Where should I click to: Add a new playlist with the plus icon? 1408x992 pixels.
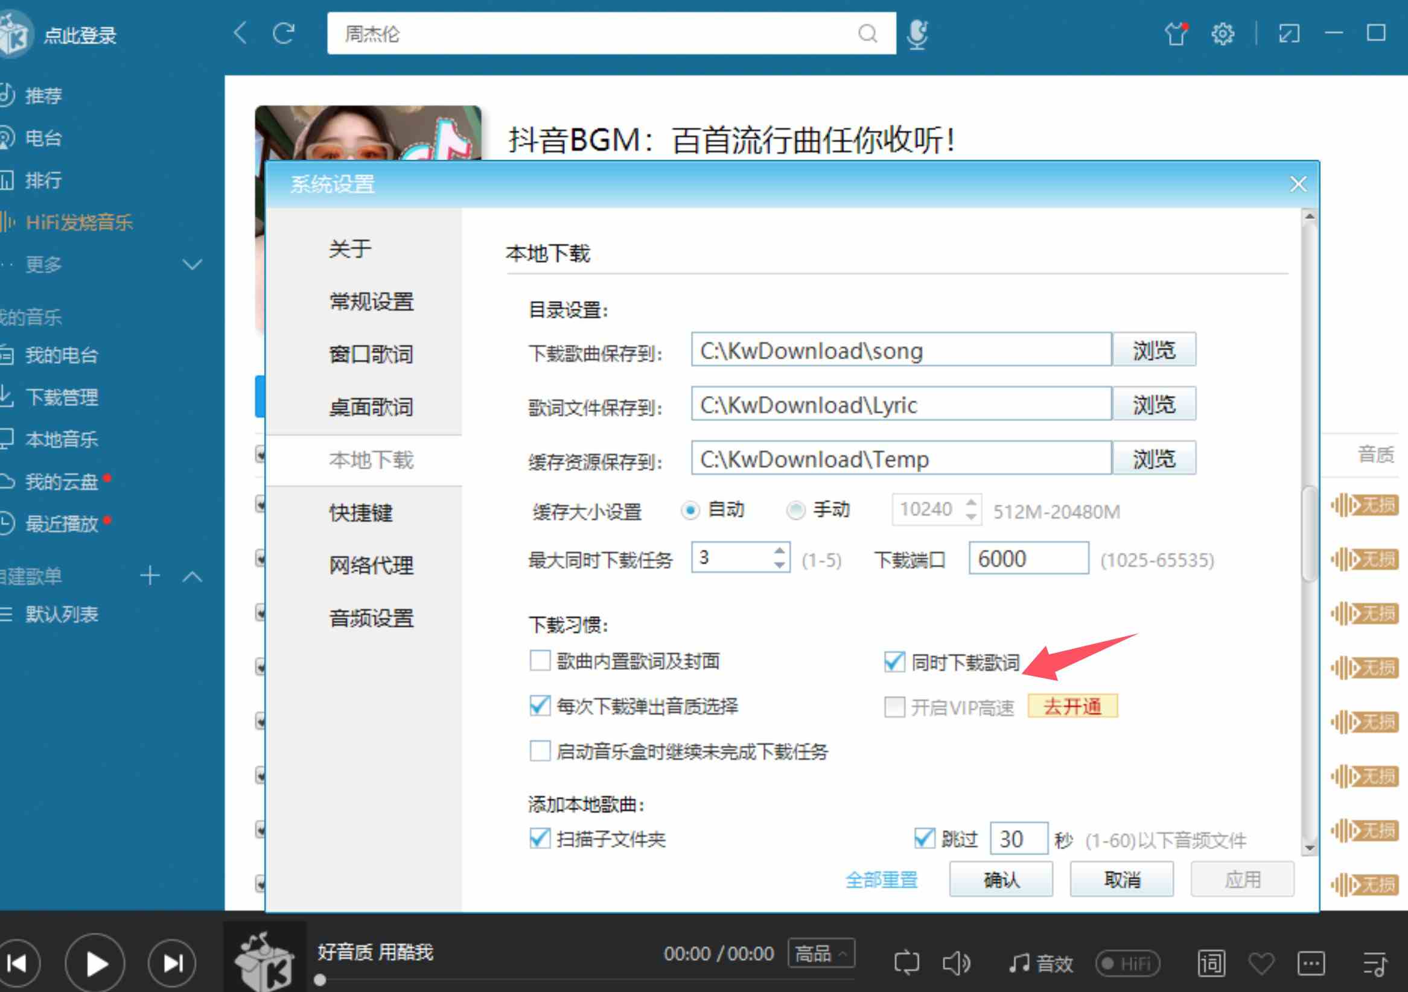(150, 576)
